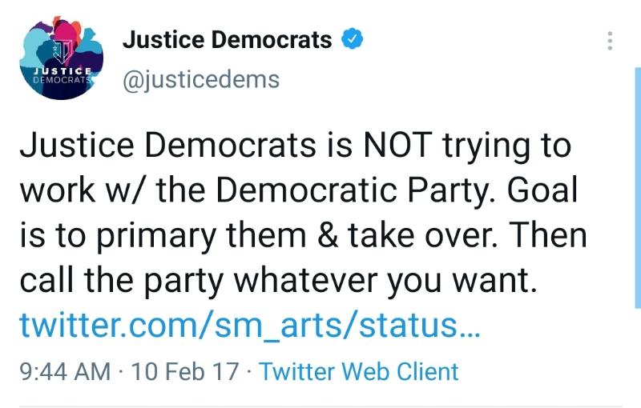The image size is (641, 408).
Task: Open the Justice Democrats profile avatar
Action: (61, 58)
